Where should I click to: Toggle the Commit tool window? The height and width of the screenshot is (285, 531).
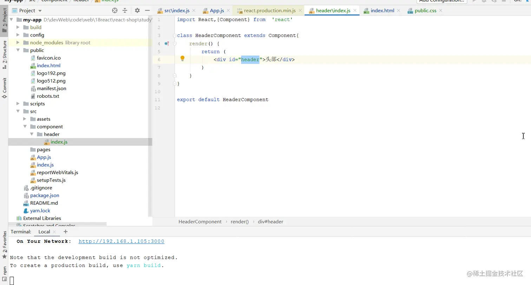pyautogui.click(x=5, y=88)
